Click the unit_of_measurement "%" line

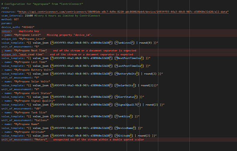pyautogui.click(x=20, y=46)
